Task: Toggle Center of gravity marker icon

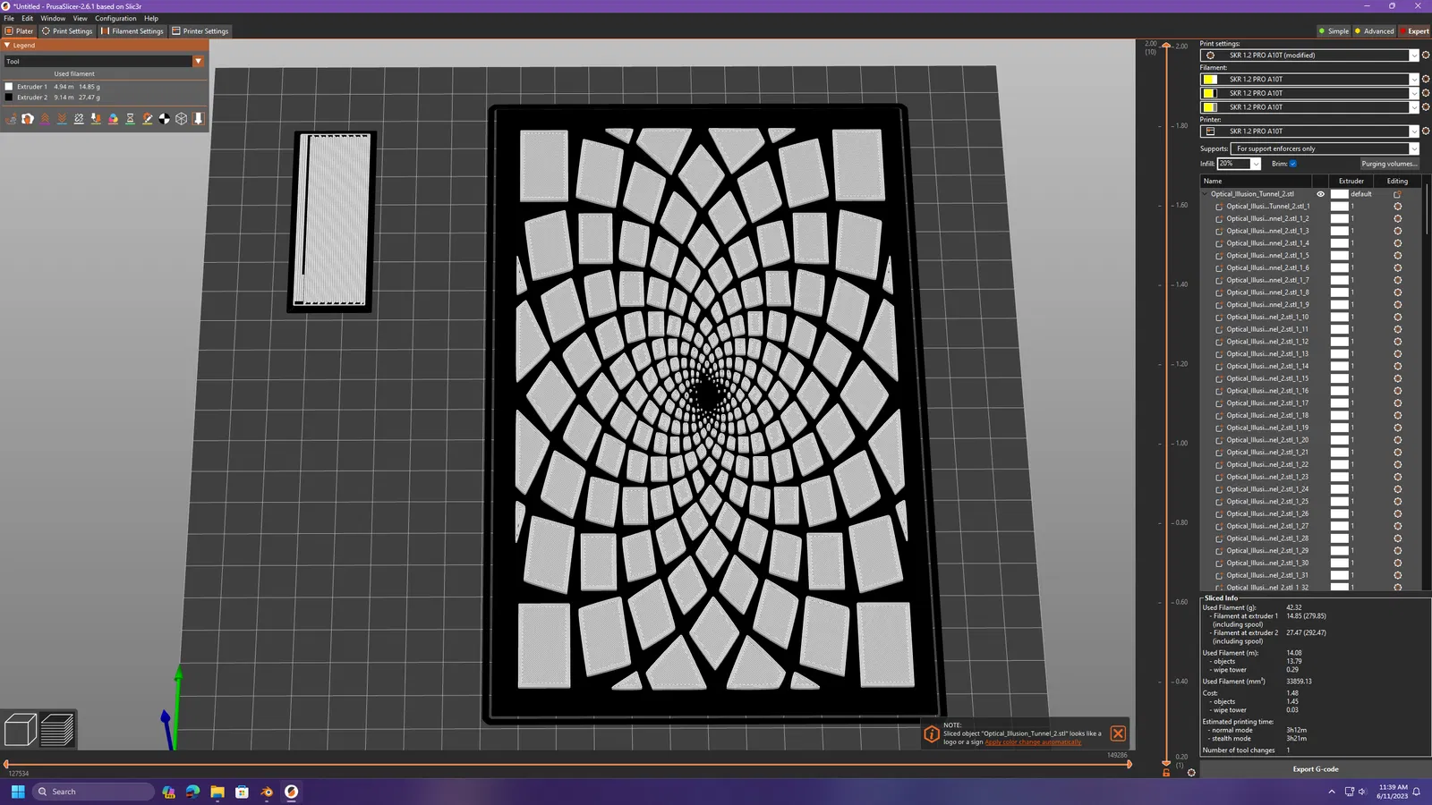Action: click(165, 119)
